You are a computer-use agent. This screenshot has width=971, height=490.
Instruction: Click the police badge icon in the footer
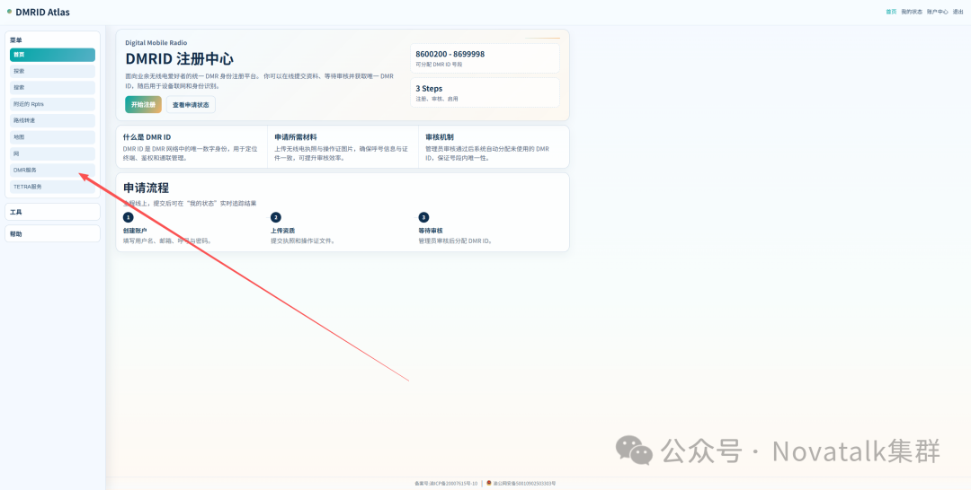(x=488, y=483)
